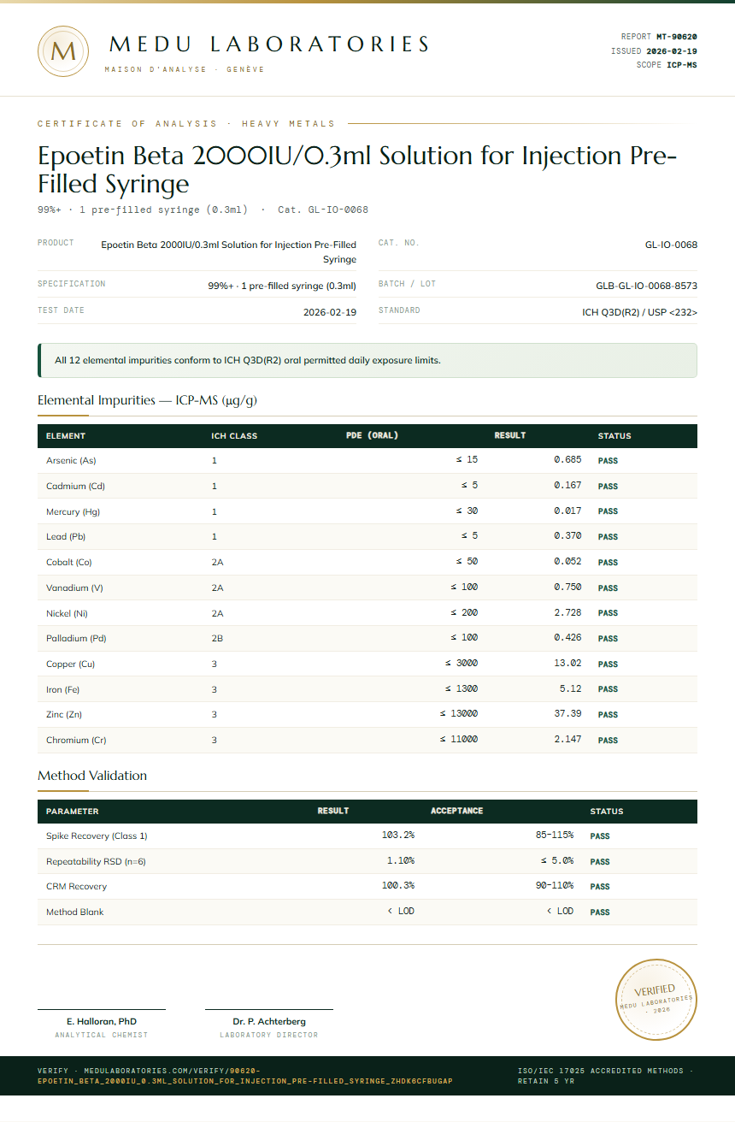Click spike recovery result 103.2%

click(x=398, y=835)
